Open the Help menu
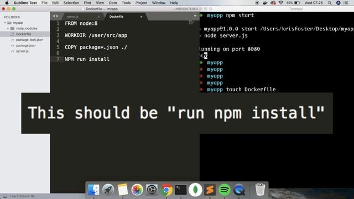 coord(174,3)
